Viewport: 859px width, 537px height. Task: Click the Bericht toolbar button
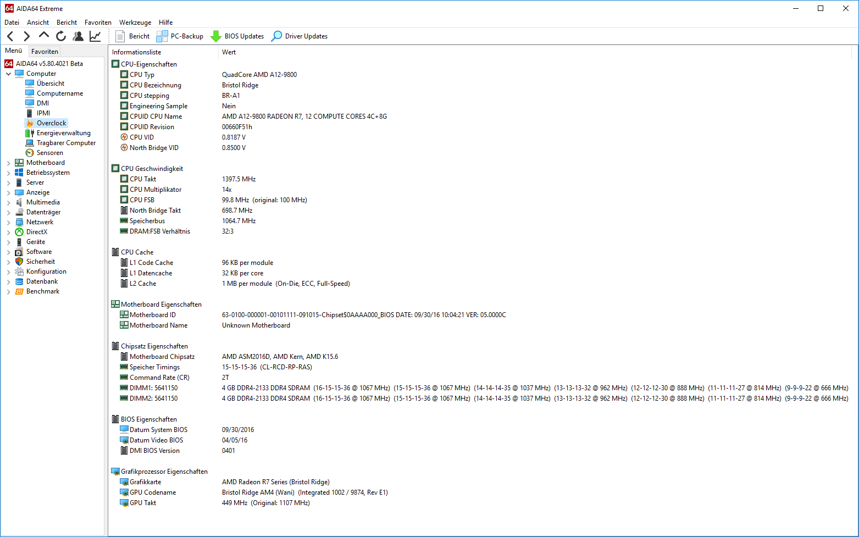[132, 36]
